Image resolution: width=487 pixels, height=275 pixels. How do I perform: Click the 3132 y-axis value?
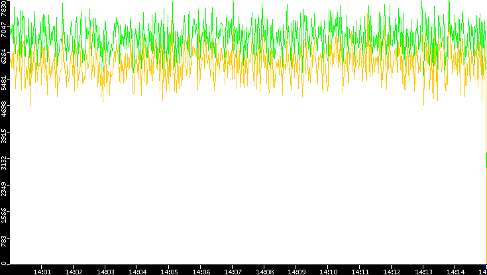point(4,162)
